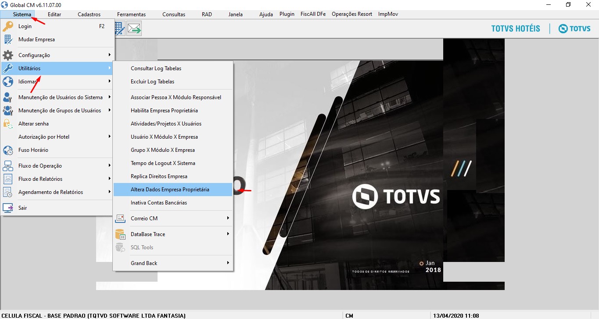Click the Alterar senha padlock icon

8,124
